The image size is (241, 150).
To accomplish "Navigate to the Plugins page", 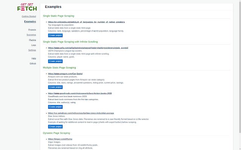I will pyautogui.click(x=32, y=39).
